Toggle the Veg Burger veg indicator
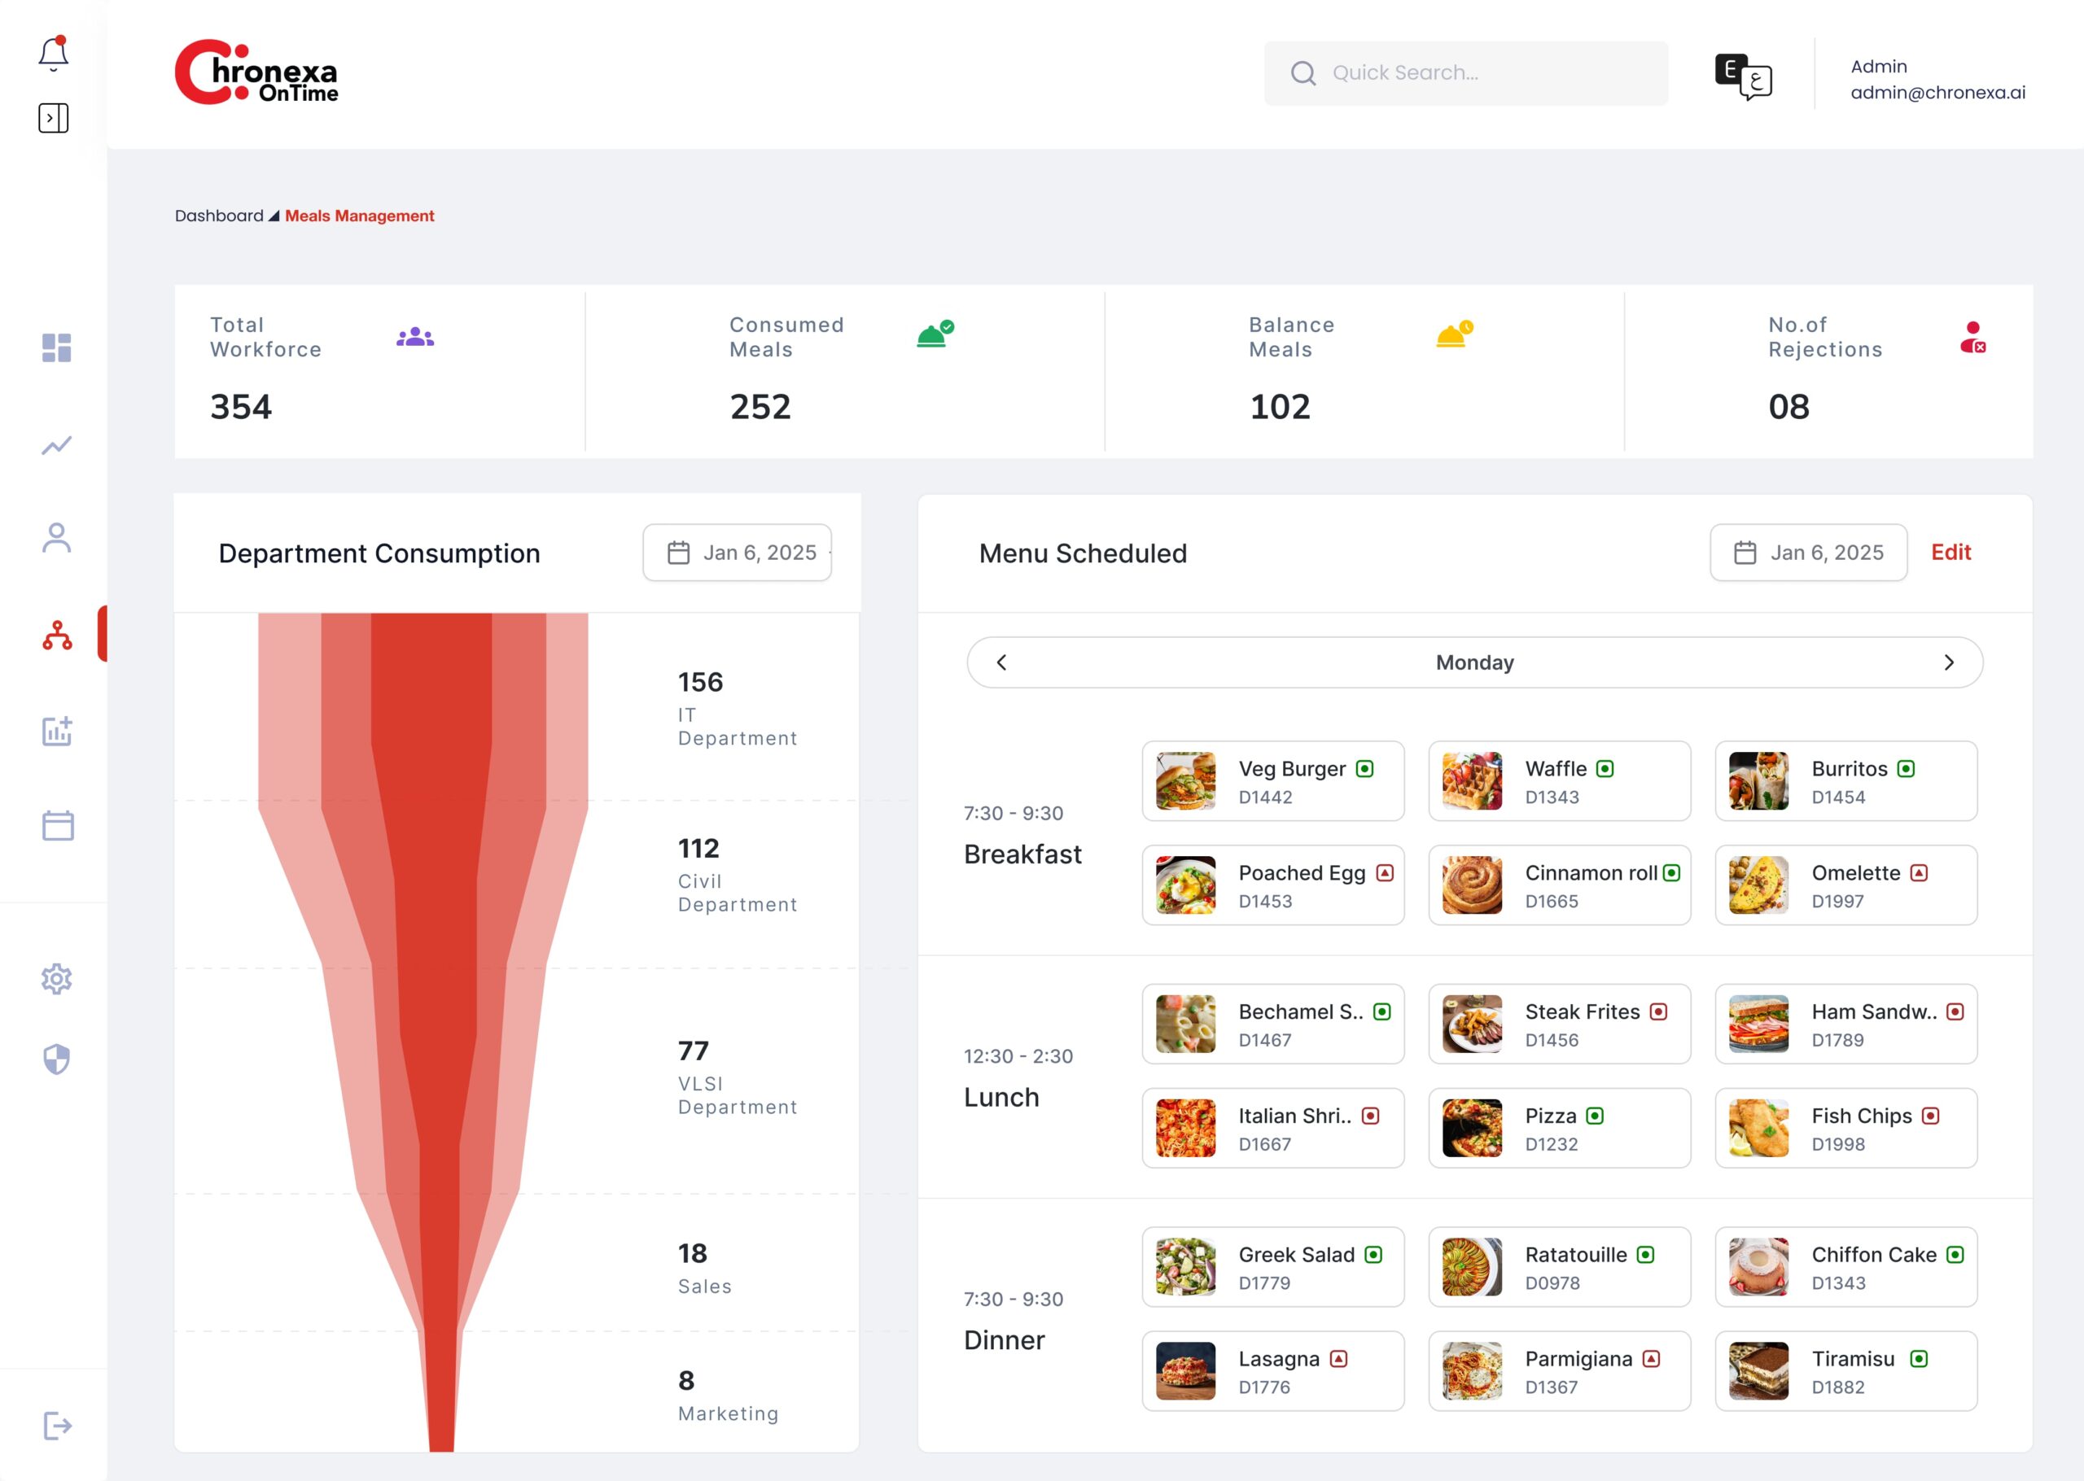The width and height of the screenshot is (2084, 1481). coord(1364,769)
